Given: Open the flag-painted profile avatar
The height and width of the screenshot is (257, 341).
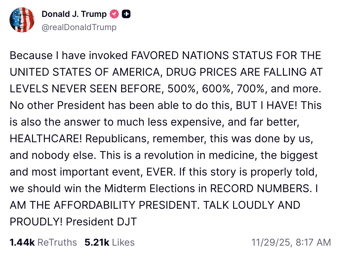Looking at the screenshot, I should [22, 20].
